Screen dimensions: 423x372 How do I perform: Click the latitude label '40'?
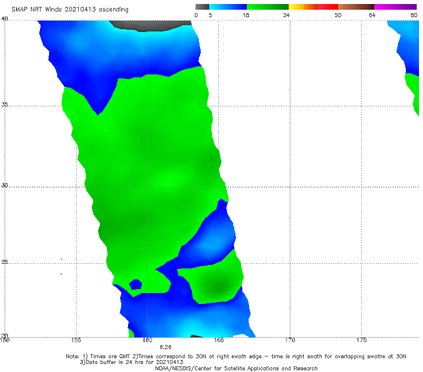[x=5, y=19]
